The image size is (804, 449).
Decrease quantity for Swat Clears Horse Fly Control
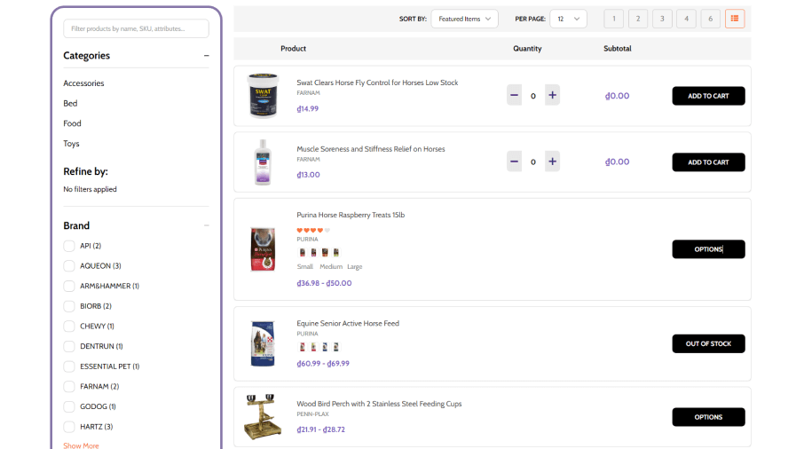coord(514,95)
